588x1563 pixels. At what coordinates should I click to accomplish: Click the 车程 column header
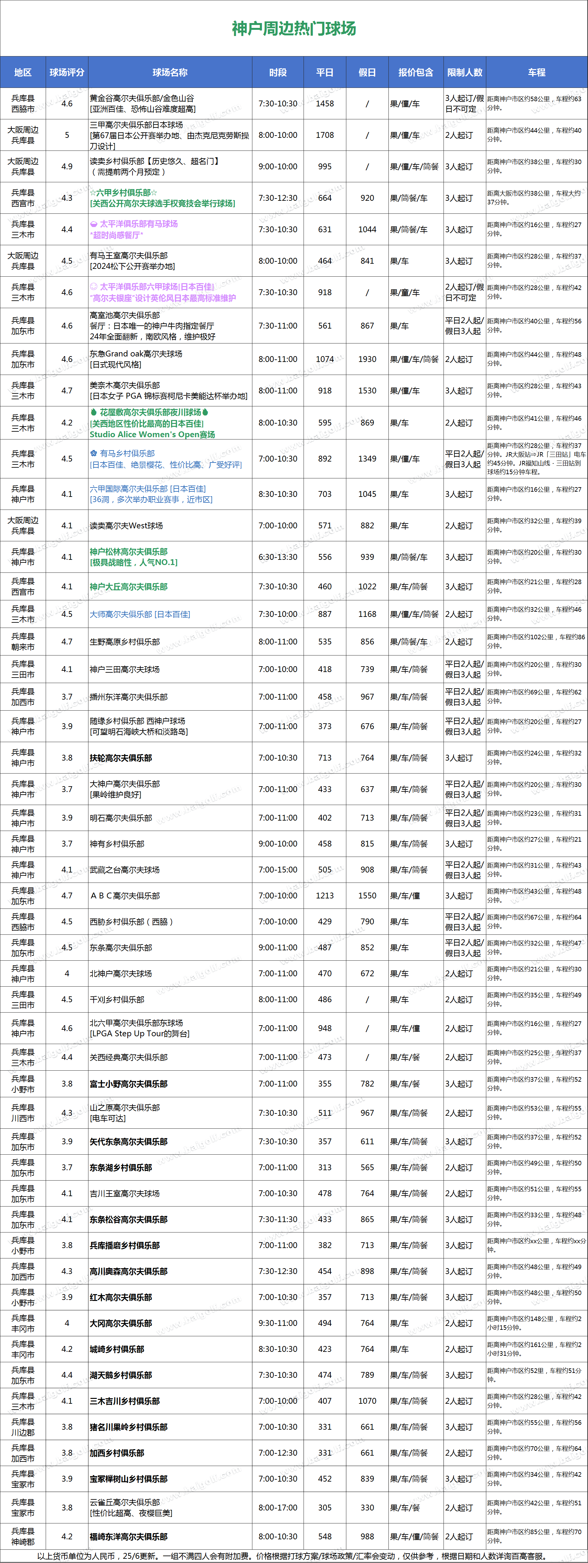(x=537, y=72)
